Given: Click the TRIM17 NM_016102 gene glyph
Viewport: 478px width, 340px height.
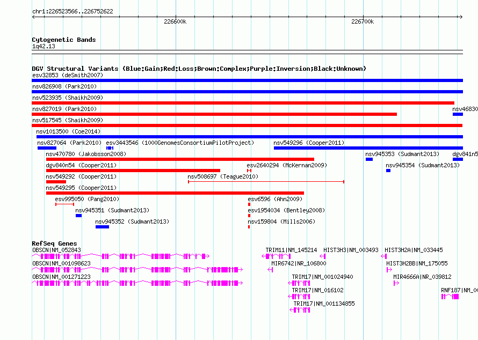Looking at the screenshot, I should click(x=299, y=297).
